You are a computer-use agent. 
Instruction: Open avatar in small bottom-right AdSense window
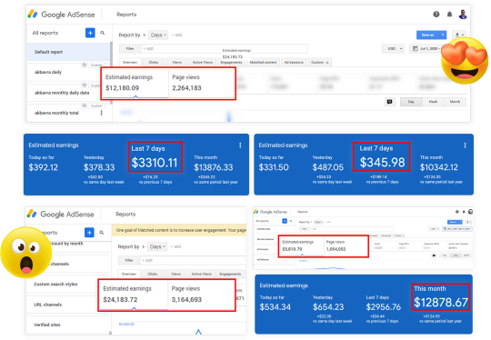coord(470,212)
